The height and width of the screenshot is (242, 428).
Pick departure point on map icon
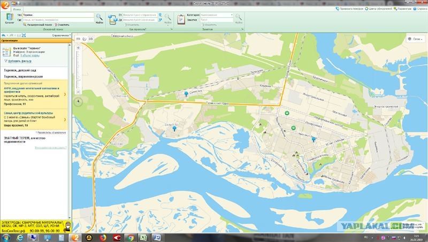[160, 15]
